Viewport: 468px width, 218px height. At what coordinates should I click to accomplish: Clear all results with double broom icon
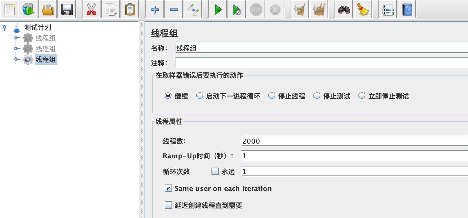coord(319,9)
